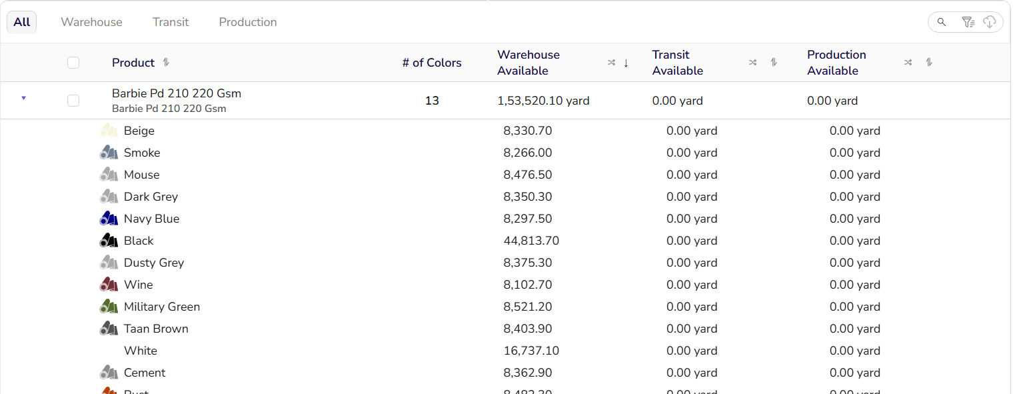This screenshot has width=1027, height=394.
Task: Click the 13 colors count
Action: (432, 101)
